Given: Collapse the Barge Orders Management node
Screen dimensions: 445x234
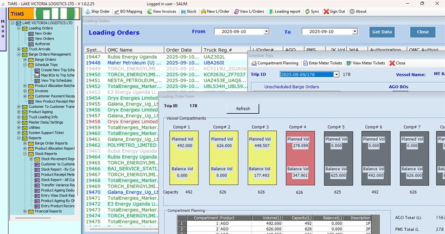Looking at the screenshot, I should (19, 55).
